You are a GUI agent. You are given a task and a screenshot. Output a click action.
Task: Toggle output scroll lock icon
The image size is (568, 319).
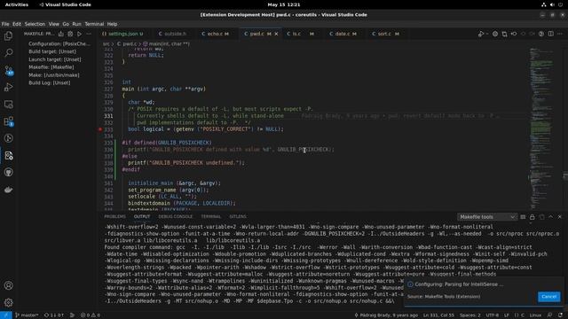(532, 216)
